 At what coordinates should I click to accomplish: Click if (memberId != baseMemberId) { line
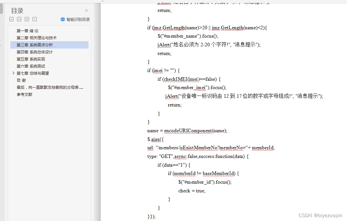pos(203,174)
